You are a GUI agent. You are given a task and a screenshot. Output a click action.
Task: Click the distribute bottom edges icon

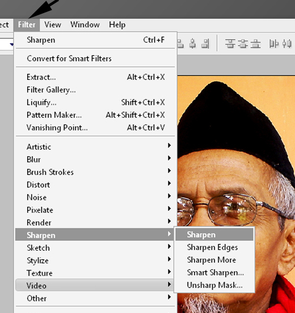(255, 44)
